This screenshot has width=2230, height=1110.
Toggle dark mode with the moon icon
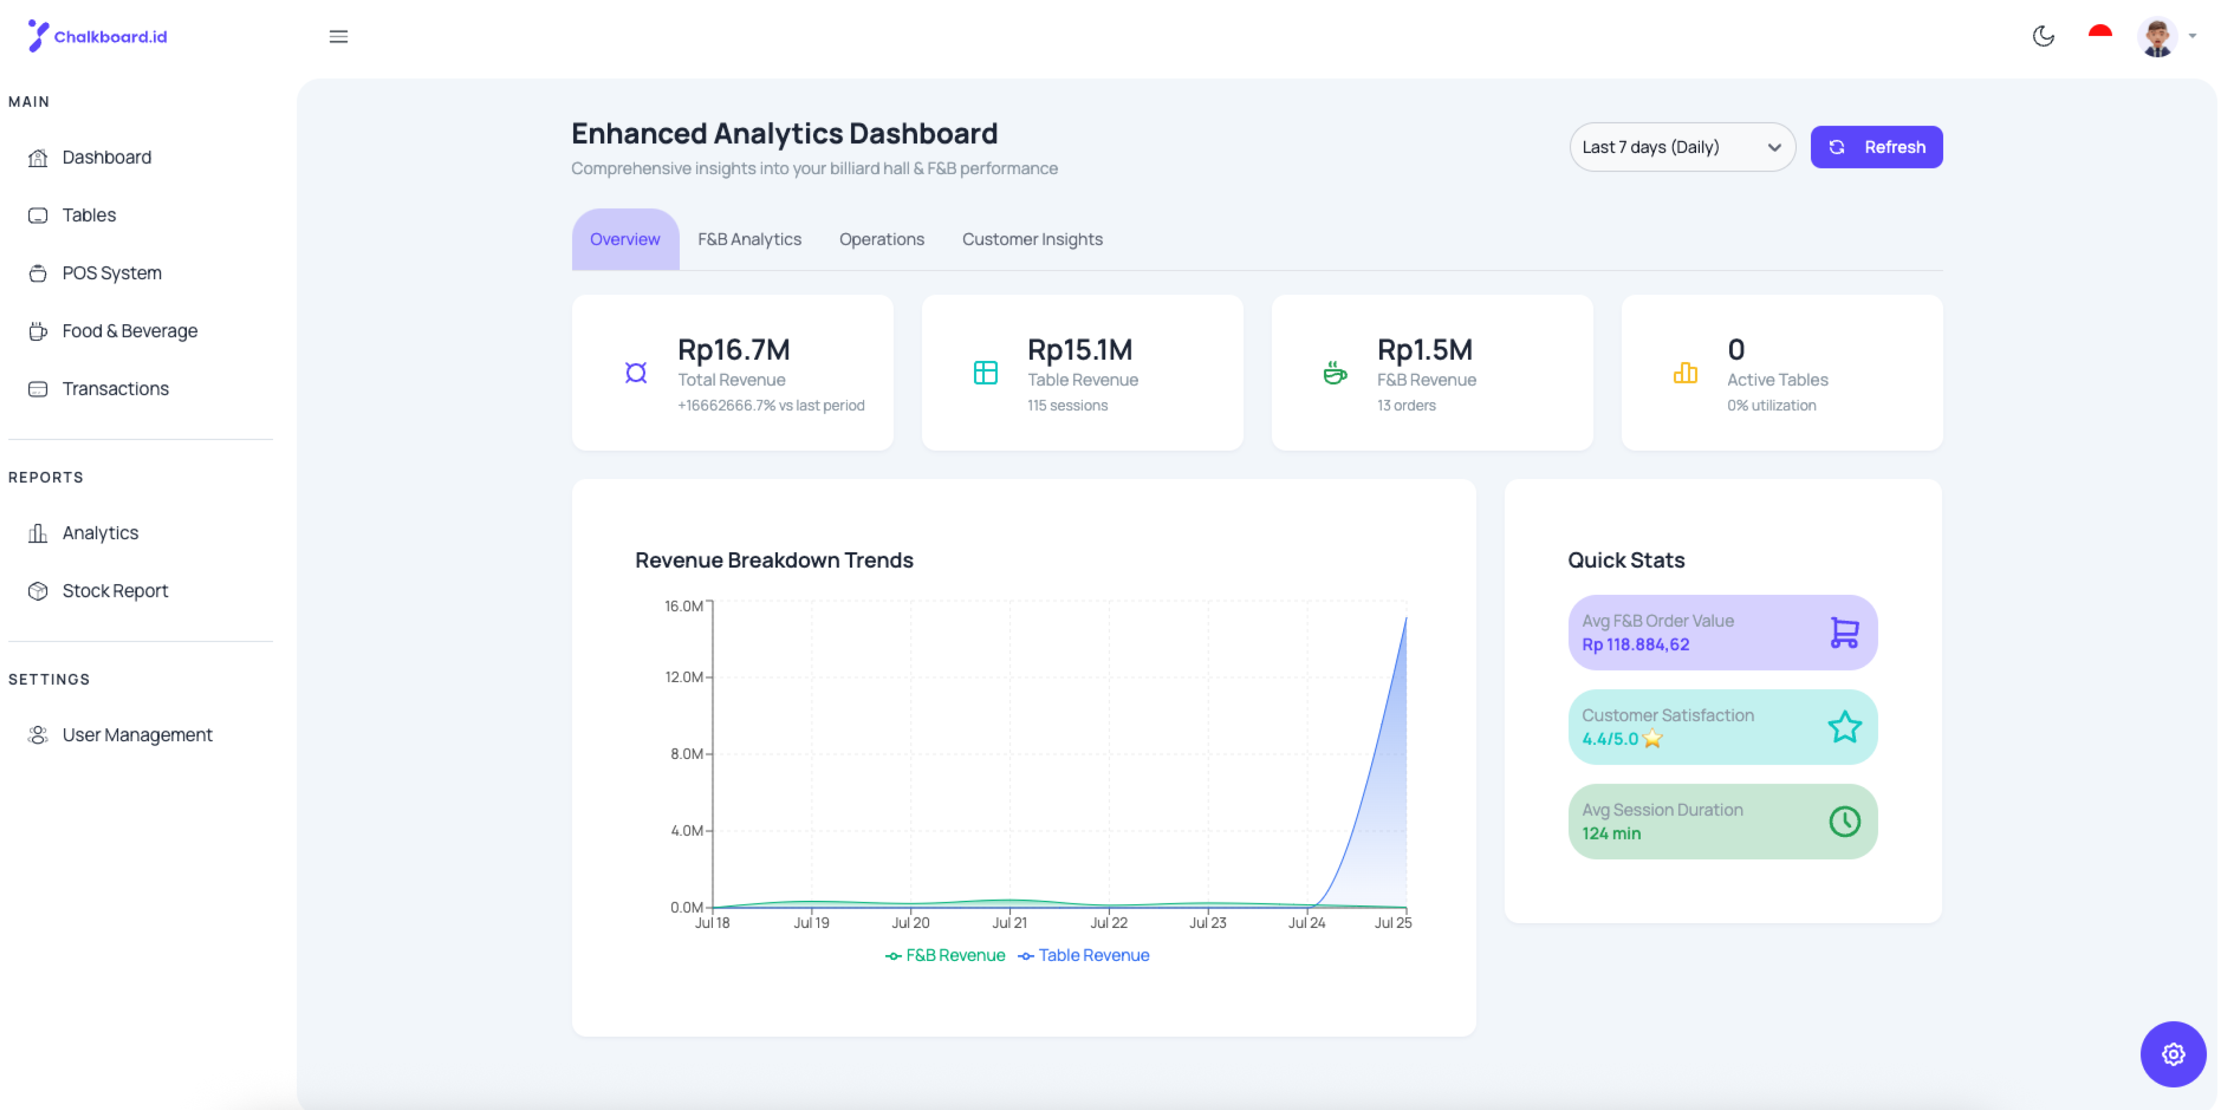pyautogui.click(x=2044, y=36)
